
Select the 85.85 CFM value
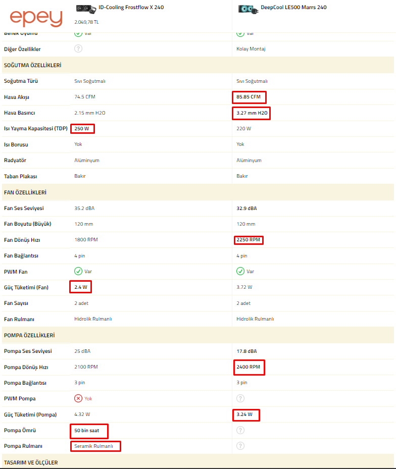pyautogui.click(x=249, y=97)
